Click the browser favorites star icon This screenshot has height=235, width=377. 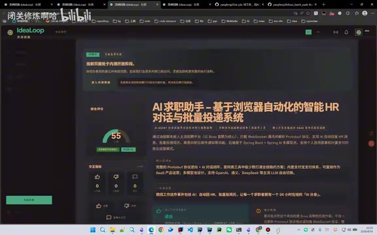(x=308, y=13)
